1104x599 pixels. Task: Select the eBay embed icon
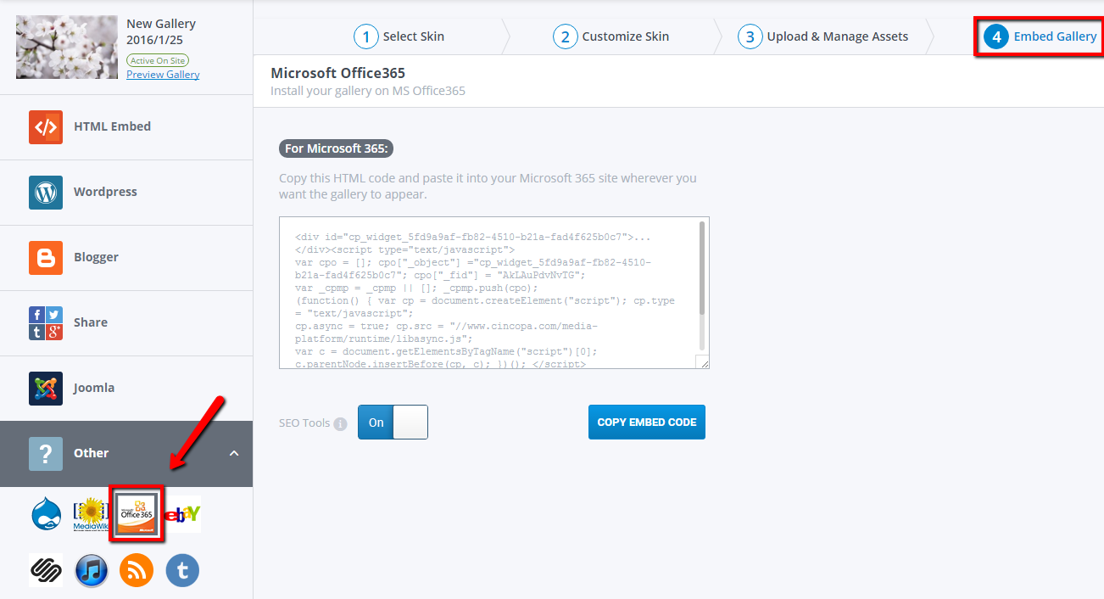183,514
